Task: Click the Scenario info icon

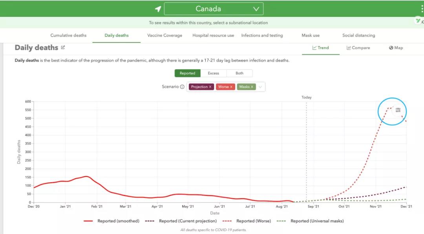Action: [182, 87]
